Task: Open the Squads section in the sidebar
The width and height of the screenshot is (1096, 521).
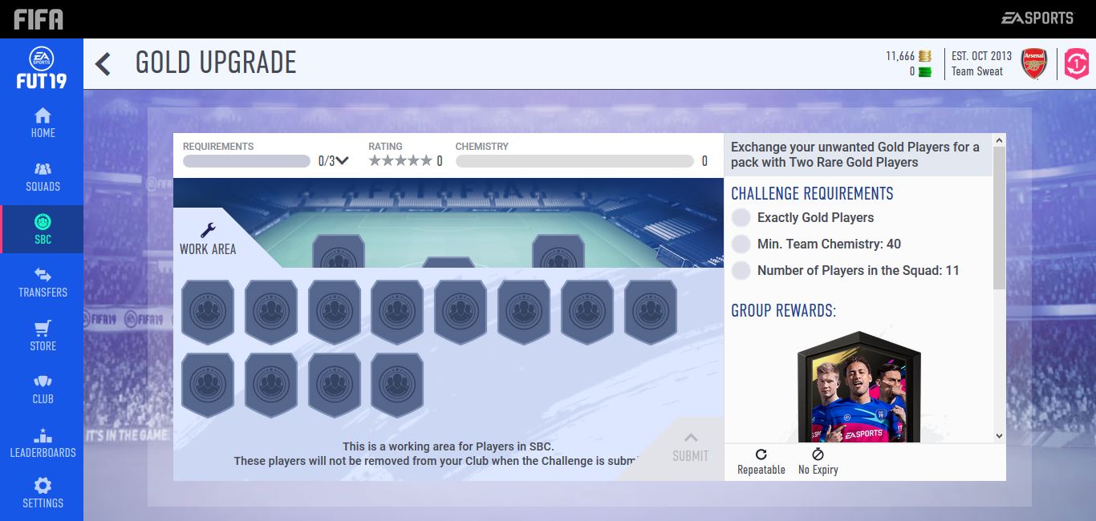Action: tap(43, 177)
